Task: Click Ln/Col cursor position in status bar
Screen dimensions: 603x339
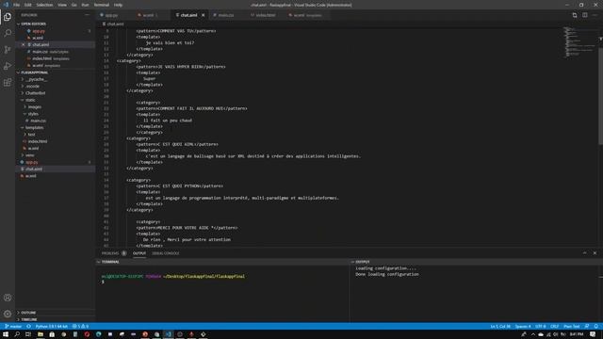Action: tap(500, 327)
